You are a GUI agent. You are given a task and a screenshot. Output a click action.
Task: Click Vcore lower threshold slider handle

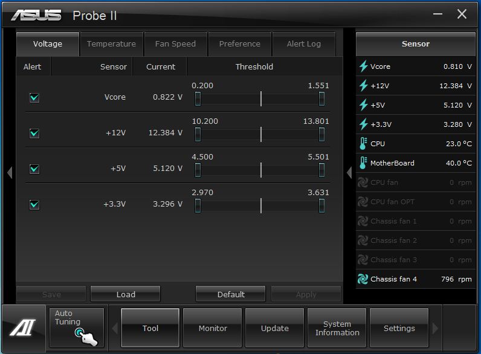(x=198, y=99)
